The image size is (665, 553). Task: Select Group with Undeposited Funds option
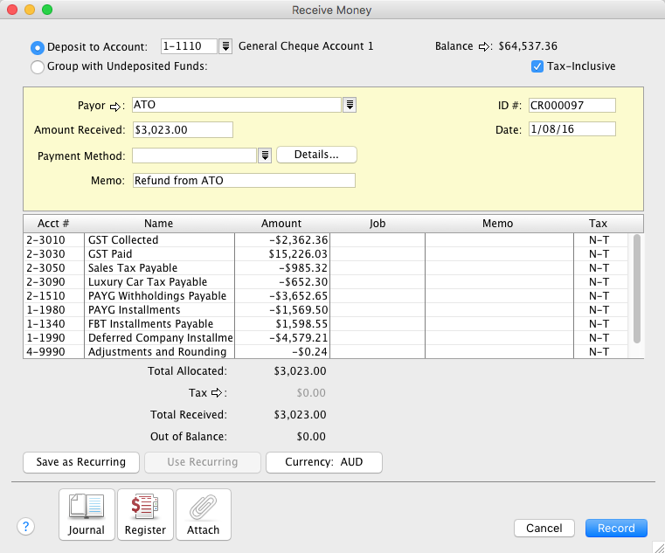(x=38, y=66)
